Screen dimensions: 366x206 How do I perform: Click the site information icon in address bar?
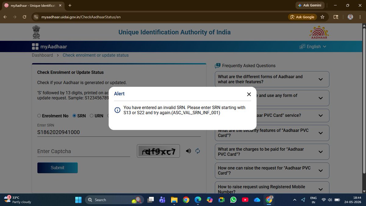tap(36, 17)
